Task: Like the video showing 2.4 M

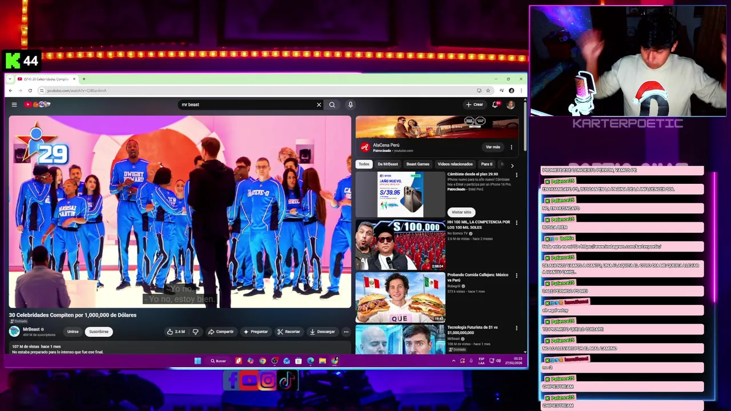Action: point(176,332)
